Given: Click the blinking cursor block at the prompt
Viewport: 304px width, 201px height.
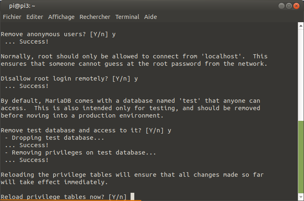Looking at the screenshot, I should 132,196.
